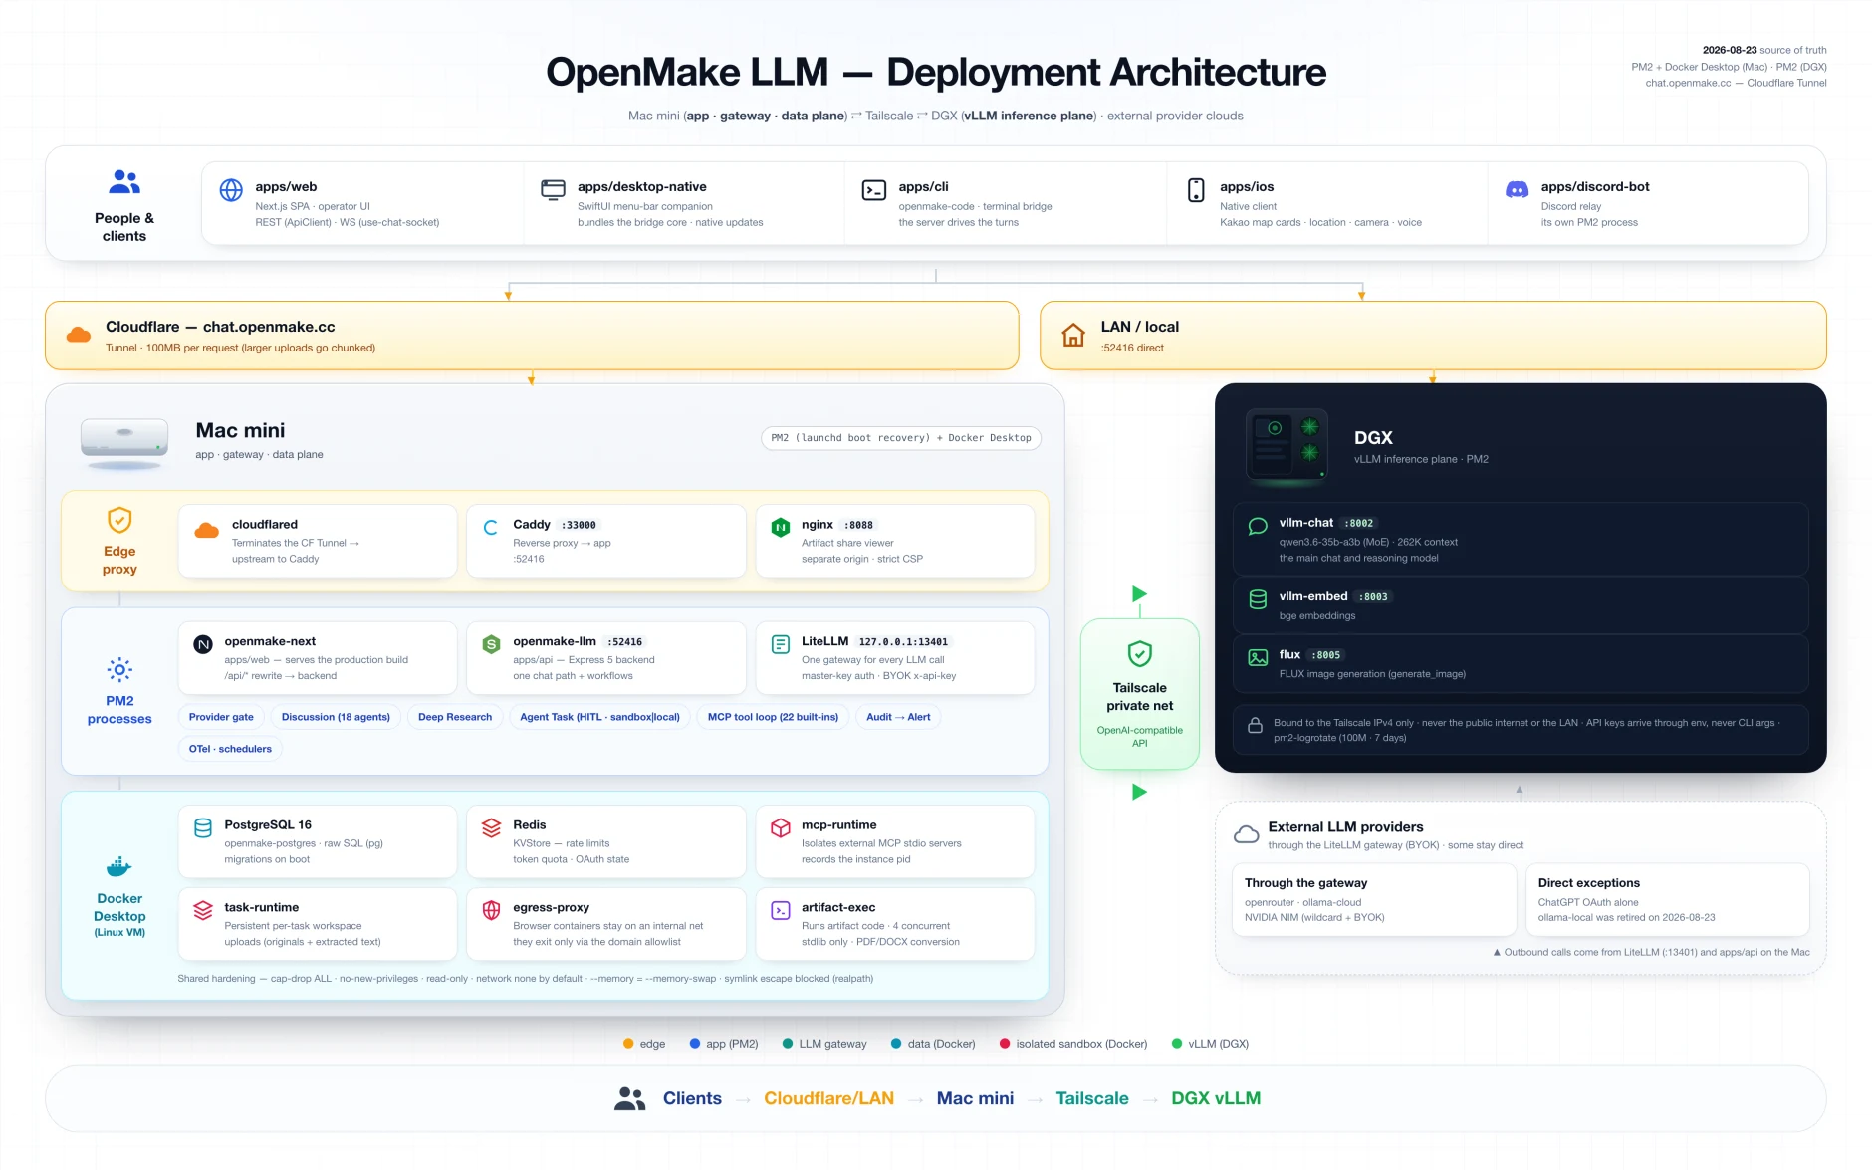Click the lock icon in DGX note
This screenshot has width=1872, height=1170.
[x=1255, y=725]
